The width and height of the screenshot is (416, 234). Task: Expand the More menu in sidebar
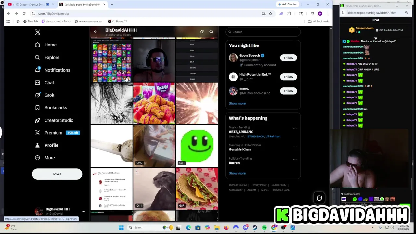point(45,158)
